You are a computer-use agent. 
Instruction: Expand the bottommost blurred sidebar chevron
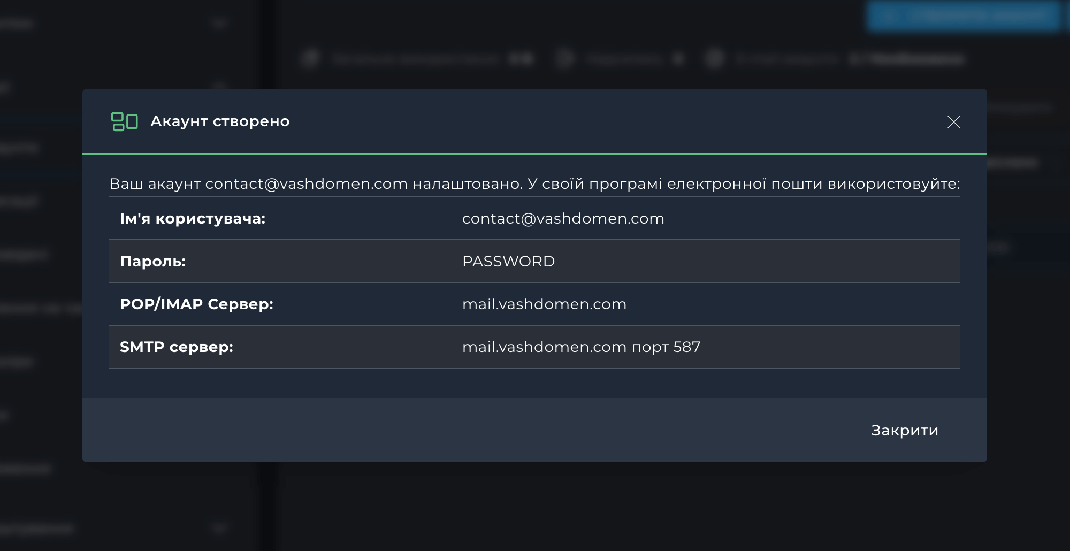219,529
